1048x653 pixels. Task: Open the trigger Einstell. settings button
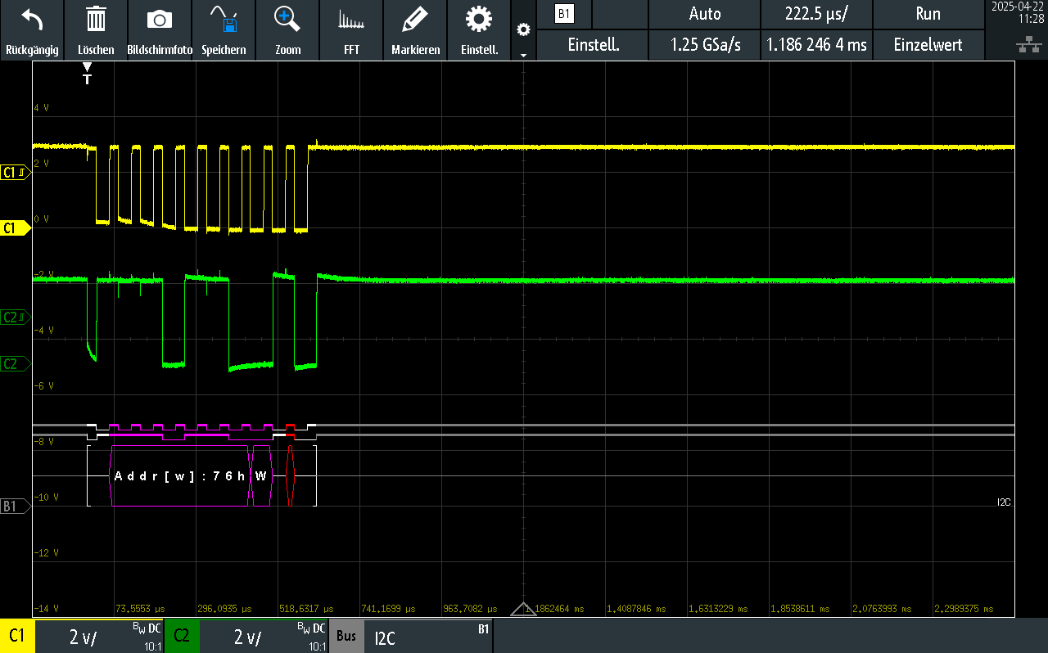pos(593,45)
